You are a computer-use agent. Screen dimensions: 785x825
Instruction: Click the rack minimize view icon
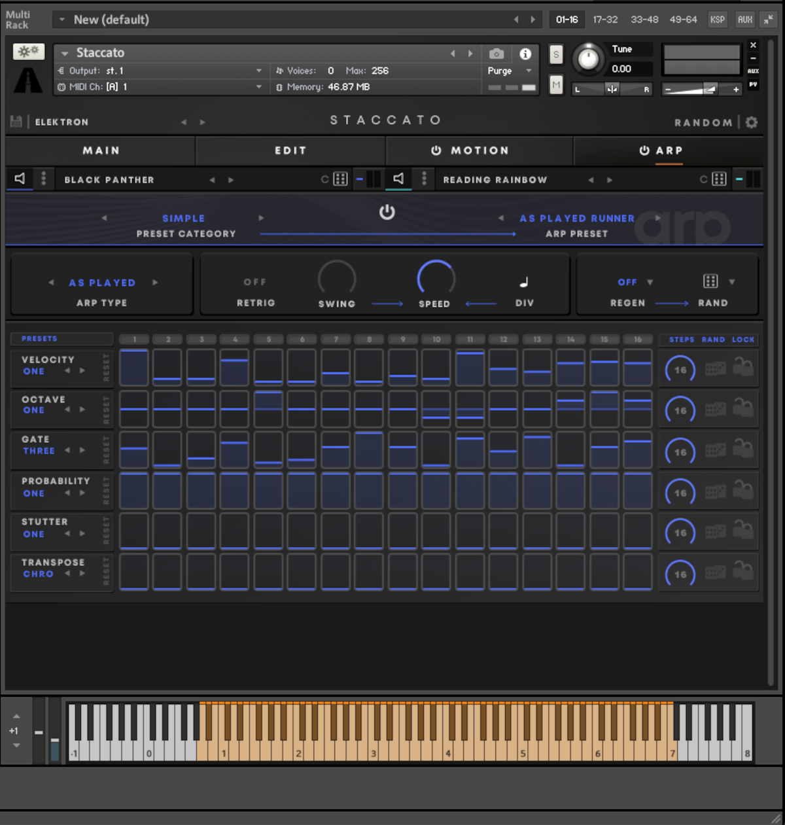(767, 20)
